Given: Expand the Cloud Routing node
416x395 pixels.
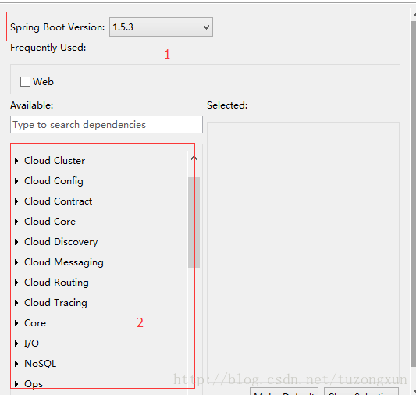Looking at the screenshot, I should [x=16, y=283].
